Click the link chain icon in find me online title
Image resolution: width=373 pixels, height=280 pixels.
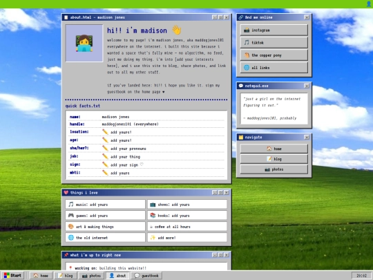[241, 17]
